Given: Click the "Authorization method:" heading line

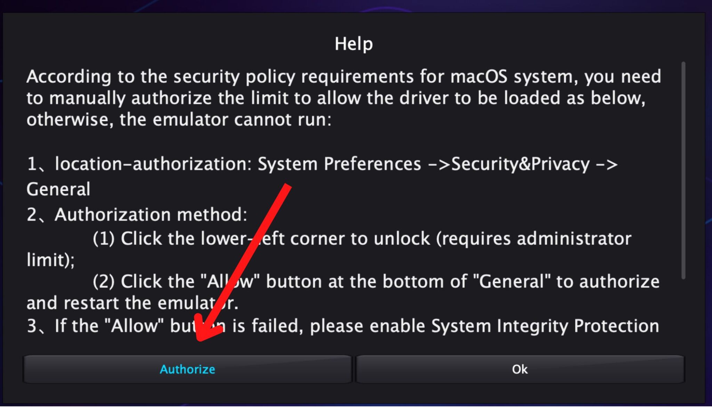Looking at the screenshot, I should tap(151, 215).
